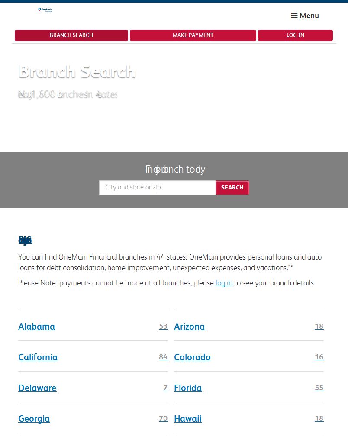The width and height of the screenshot is (348, 436).
Task: Open the Arizona branches link
Action: coord(189,327)
